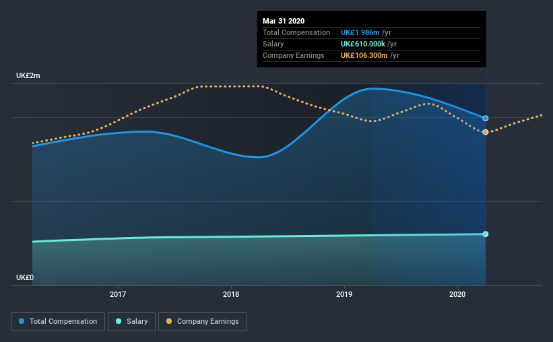Click the blue Total Compensation data point

coord(485,118)
